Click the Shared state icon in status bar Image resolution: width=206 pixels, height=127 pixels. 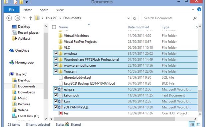tap(67, 124)
